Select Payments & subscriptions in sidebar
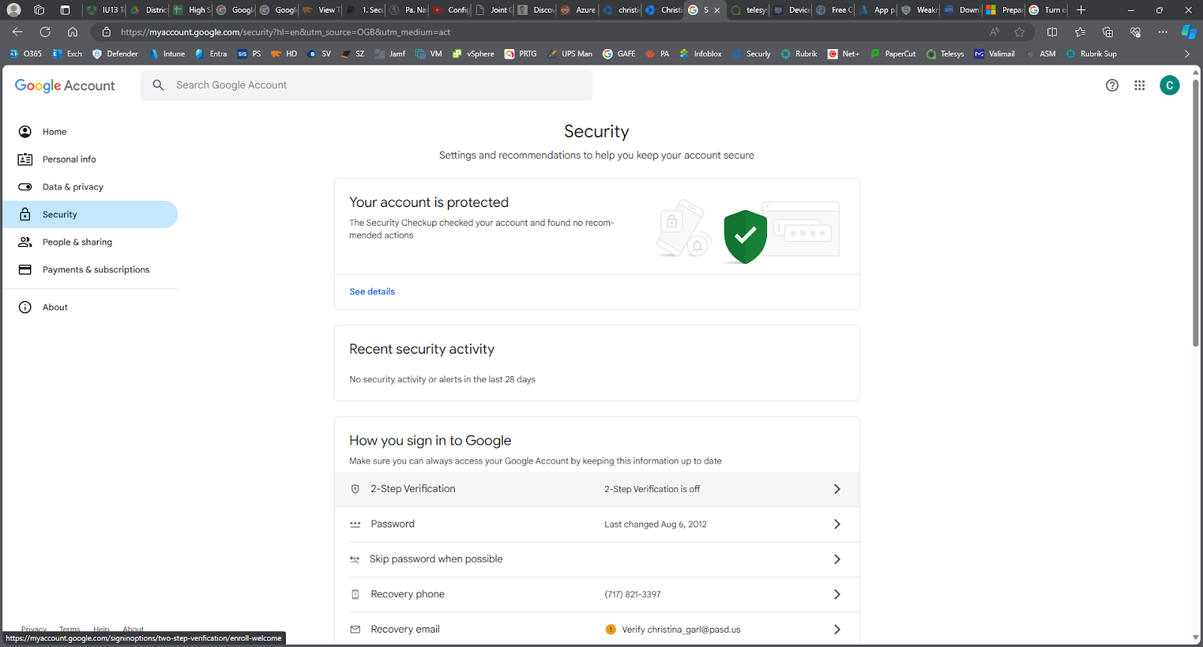Screen dimensions: 1203x647 point(90,269)
